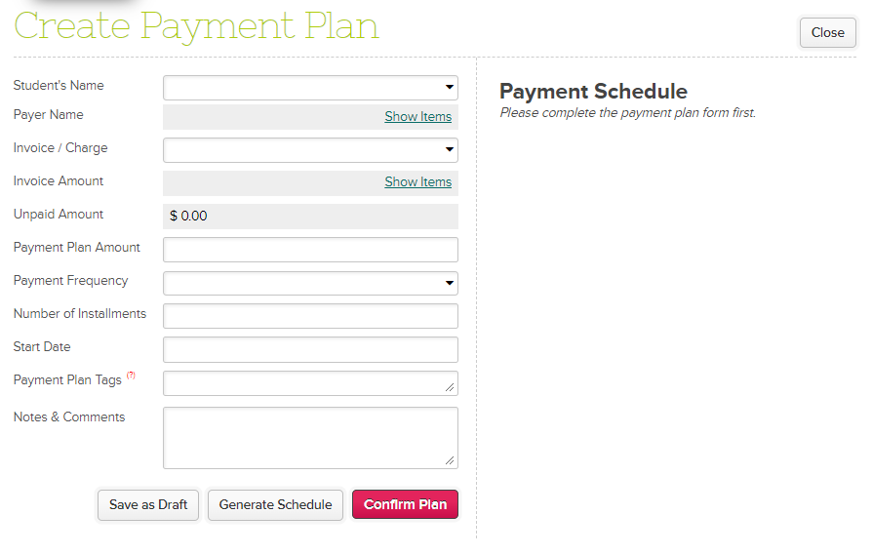This screenshot has height=555, width=872.
Task: Focus the Payment Plan Amount field
Action: (x=310, y=250)
